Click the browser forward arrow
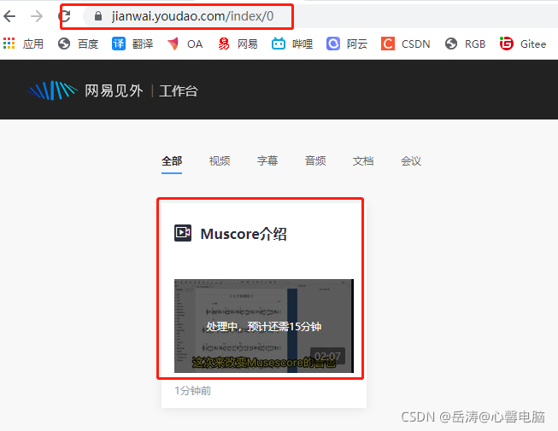Viewport: 558px width, 431px height. pyautogui.click(x=37, y=16)
